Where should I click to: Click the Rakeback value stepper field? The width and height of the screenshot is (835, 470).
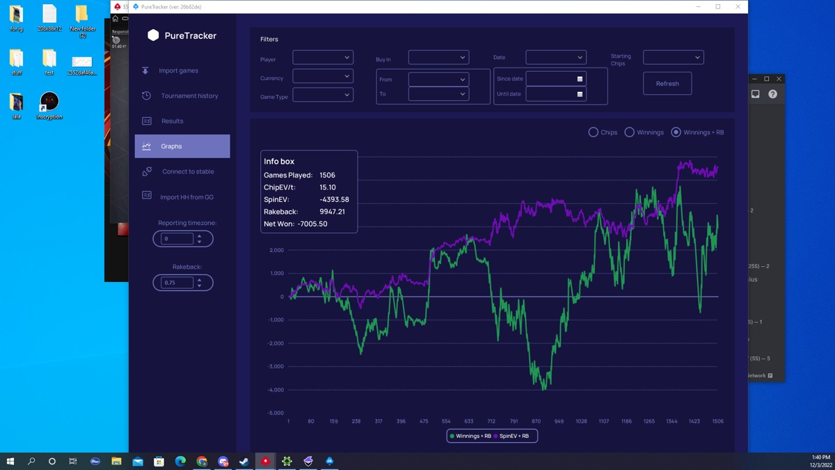177,283
